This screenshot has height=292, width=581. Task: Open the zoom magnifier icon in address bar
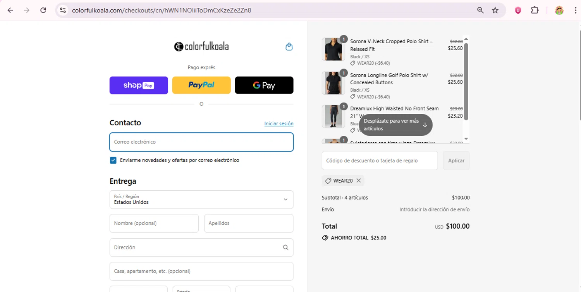(x=480, y=10)
